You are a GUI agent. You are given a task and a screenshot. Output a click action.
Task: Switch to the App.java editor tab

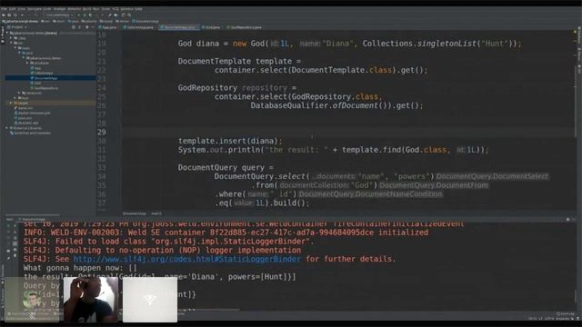107,27
